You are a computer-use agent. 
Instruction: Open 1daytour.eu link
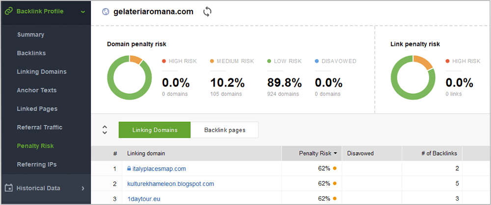(144, 199)
